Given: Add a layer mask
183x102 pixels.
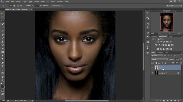Looking at the screenshot, I should pyautogui.click(x=164, y=101).
